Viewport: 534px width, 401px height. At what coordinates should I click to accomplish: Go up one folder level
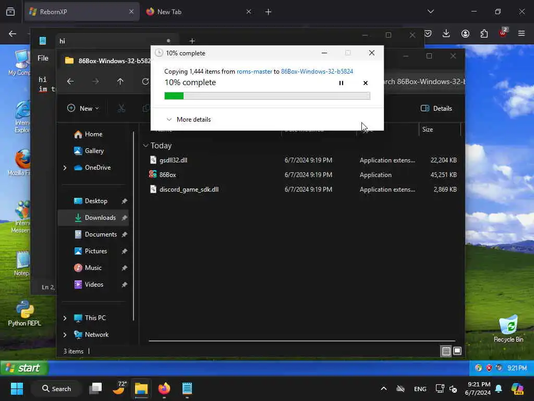click(120, 81)
